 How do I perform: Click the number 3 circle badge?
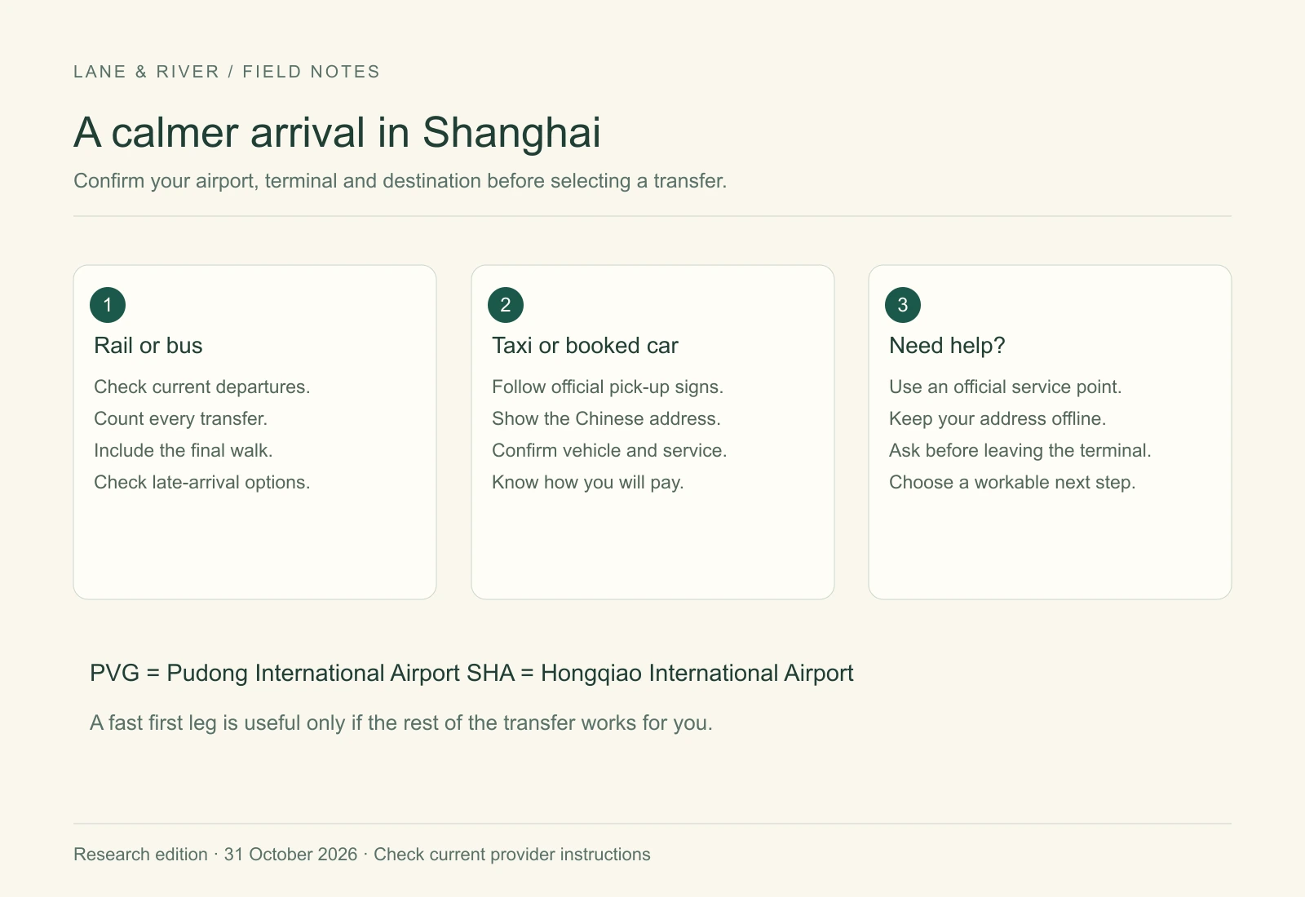pyautogui.click(x=903, y=305)
